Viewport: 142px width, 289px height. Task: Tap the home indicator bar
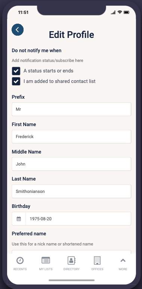pos(71,280)
